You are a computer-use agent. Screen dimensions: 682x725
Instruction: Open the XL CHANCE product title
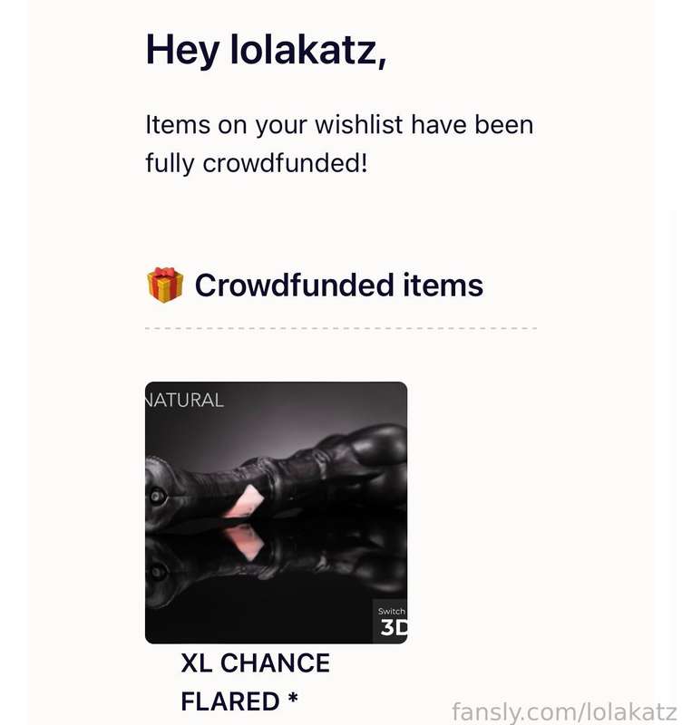[x=255, y=663]
